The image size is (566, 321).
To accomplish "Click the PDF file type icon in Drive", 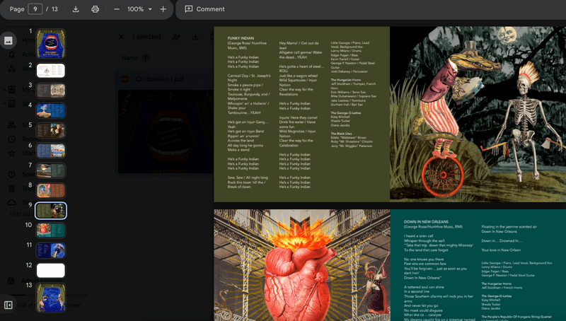I will 125,79.
